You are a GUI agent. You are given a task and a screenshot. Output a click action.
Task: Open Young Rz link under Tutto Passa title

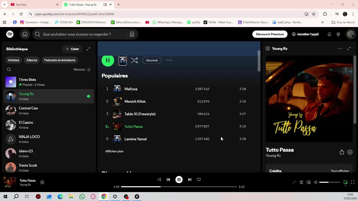(x=273, y=156)
